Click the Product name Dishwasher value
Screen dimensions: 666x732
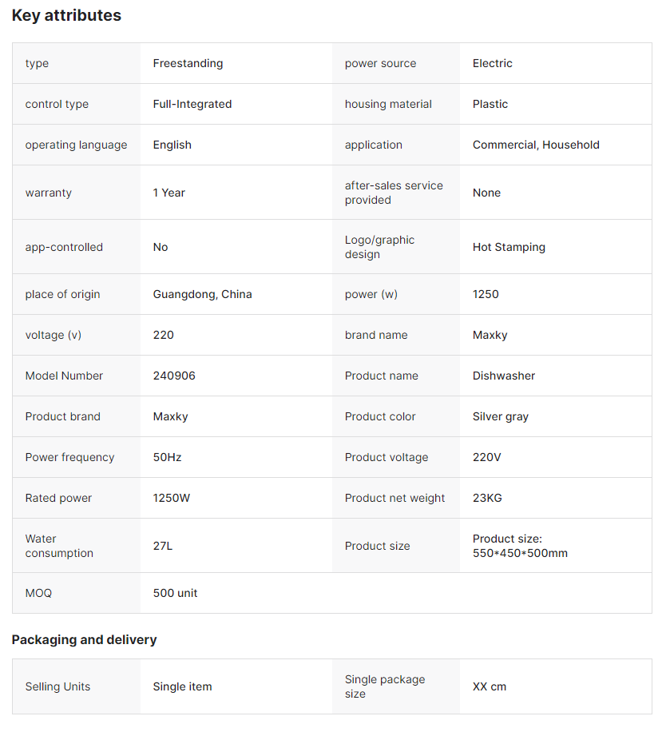point(503,376)
